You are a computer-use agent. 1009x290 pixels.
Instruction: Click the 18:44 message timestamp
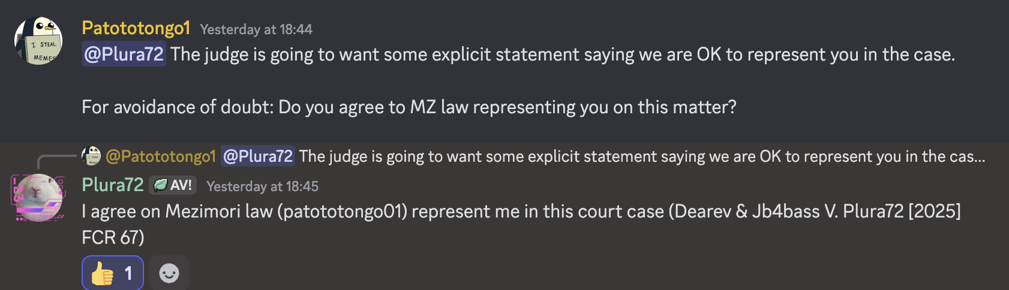coord(256,29)
